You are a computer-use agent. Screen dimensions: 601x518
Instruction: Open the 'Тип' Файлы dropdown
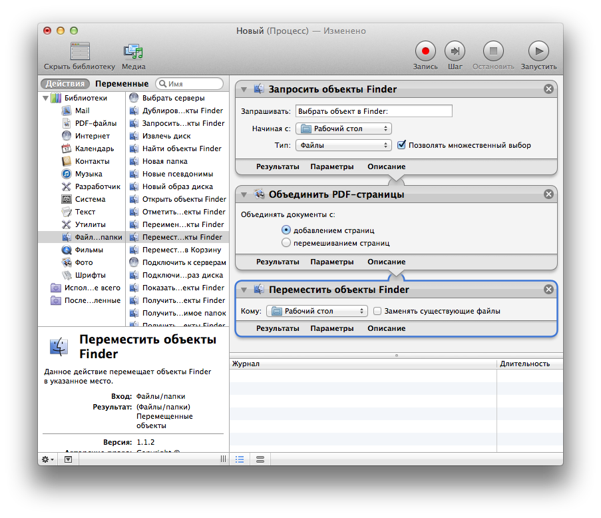point(343,145)
